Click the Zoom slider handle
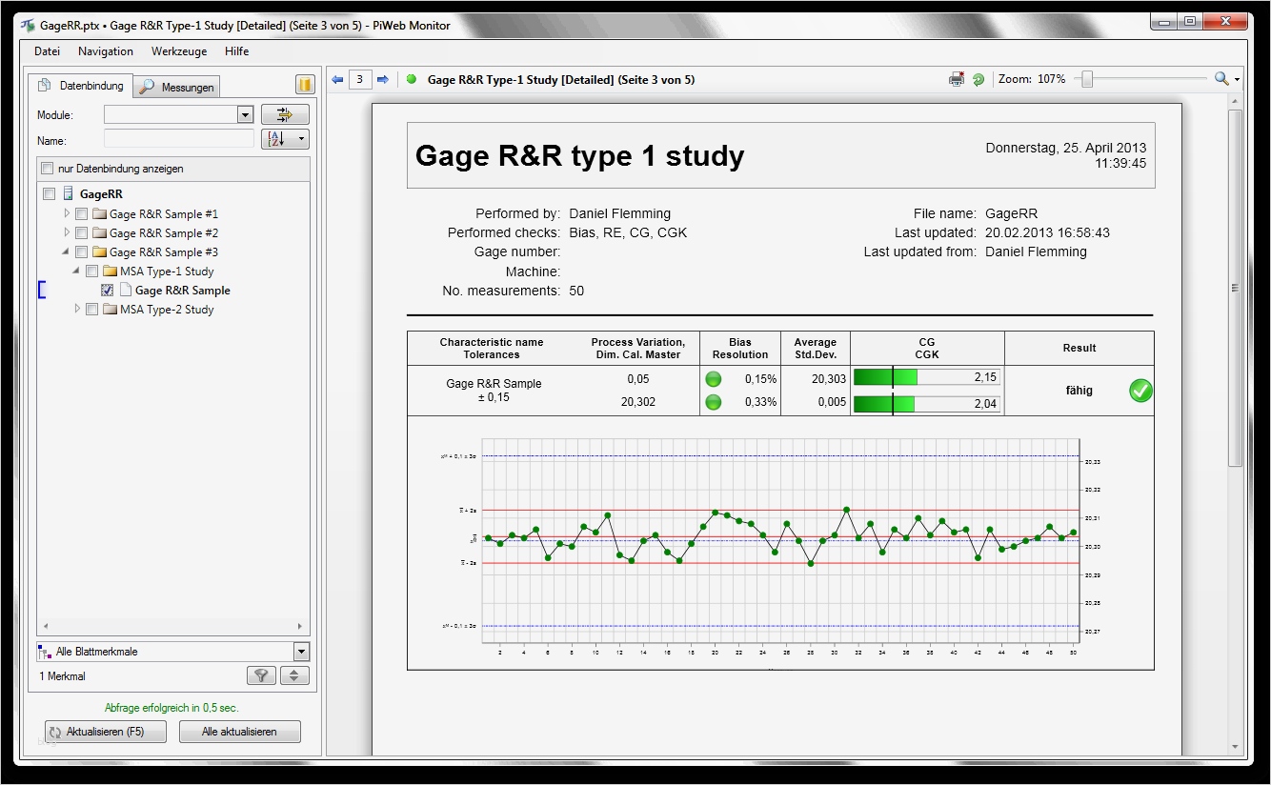Screen dimensions: 1271x785 (x=1086, y=80)
